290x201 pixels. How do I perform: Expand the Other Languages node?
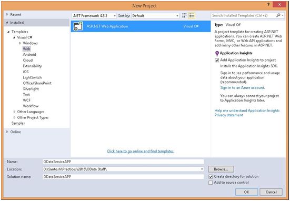(14, 112)
